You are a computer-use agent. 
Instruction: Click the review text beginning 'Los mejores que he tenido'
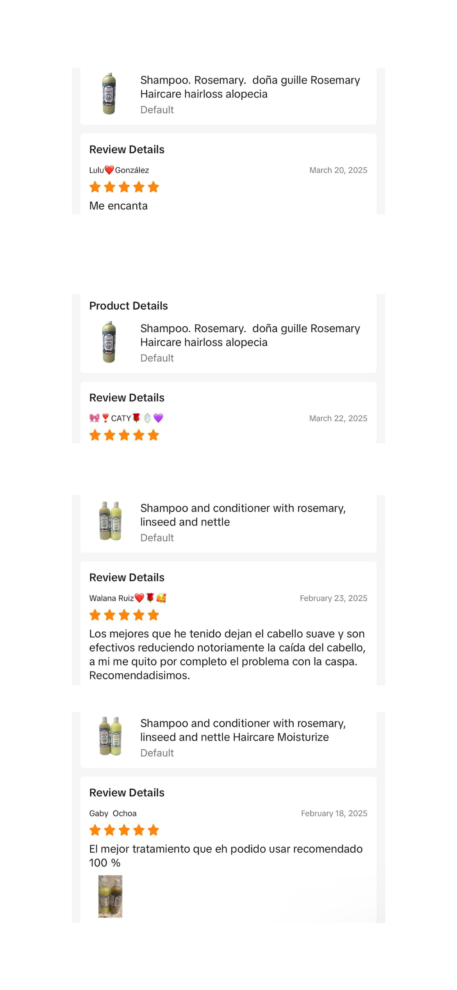227,654
